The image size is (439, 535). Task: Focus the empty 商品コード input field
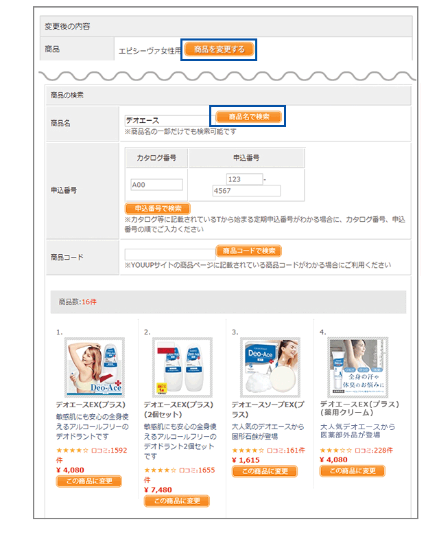click(170, 255)
